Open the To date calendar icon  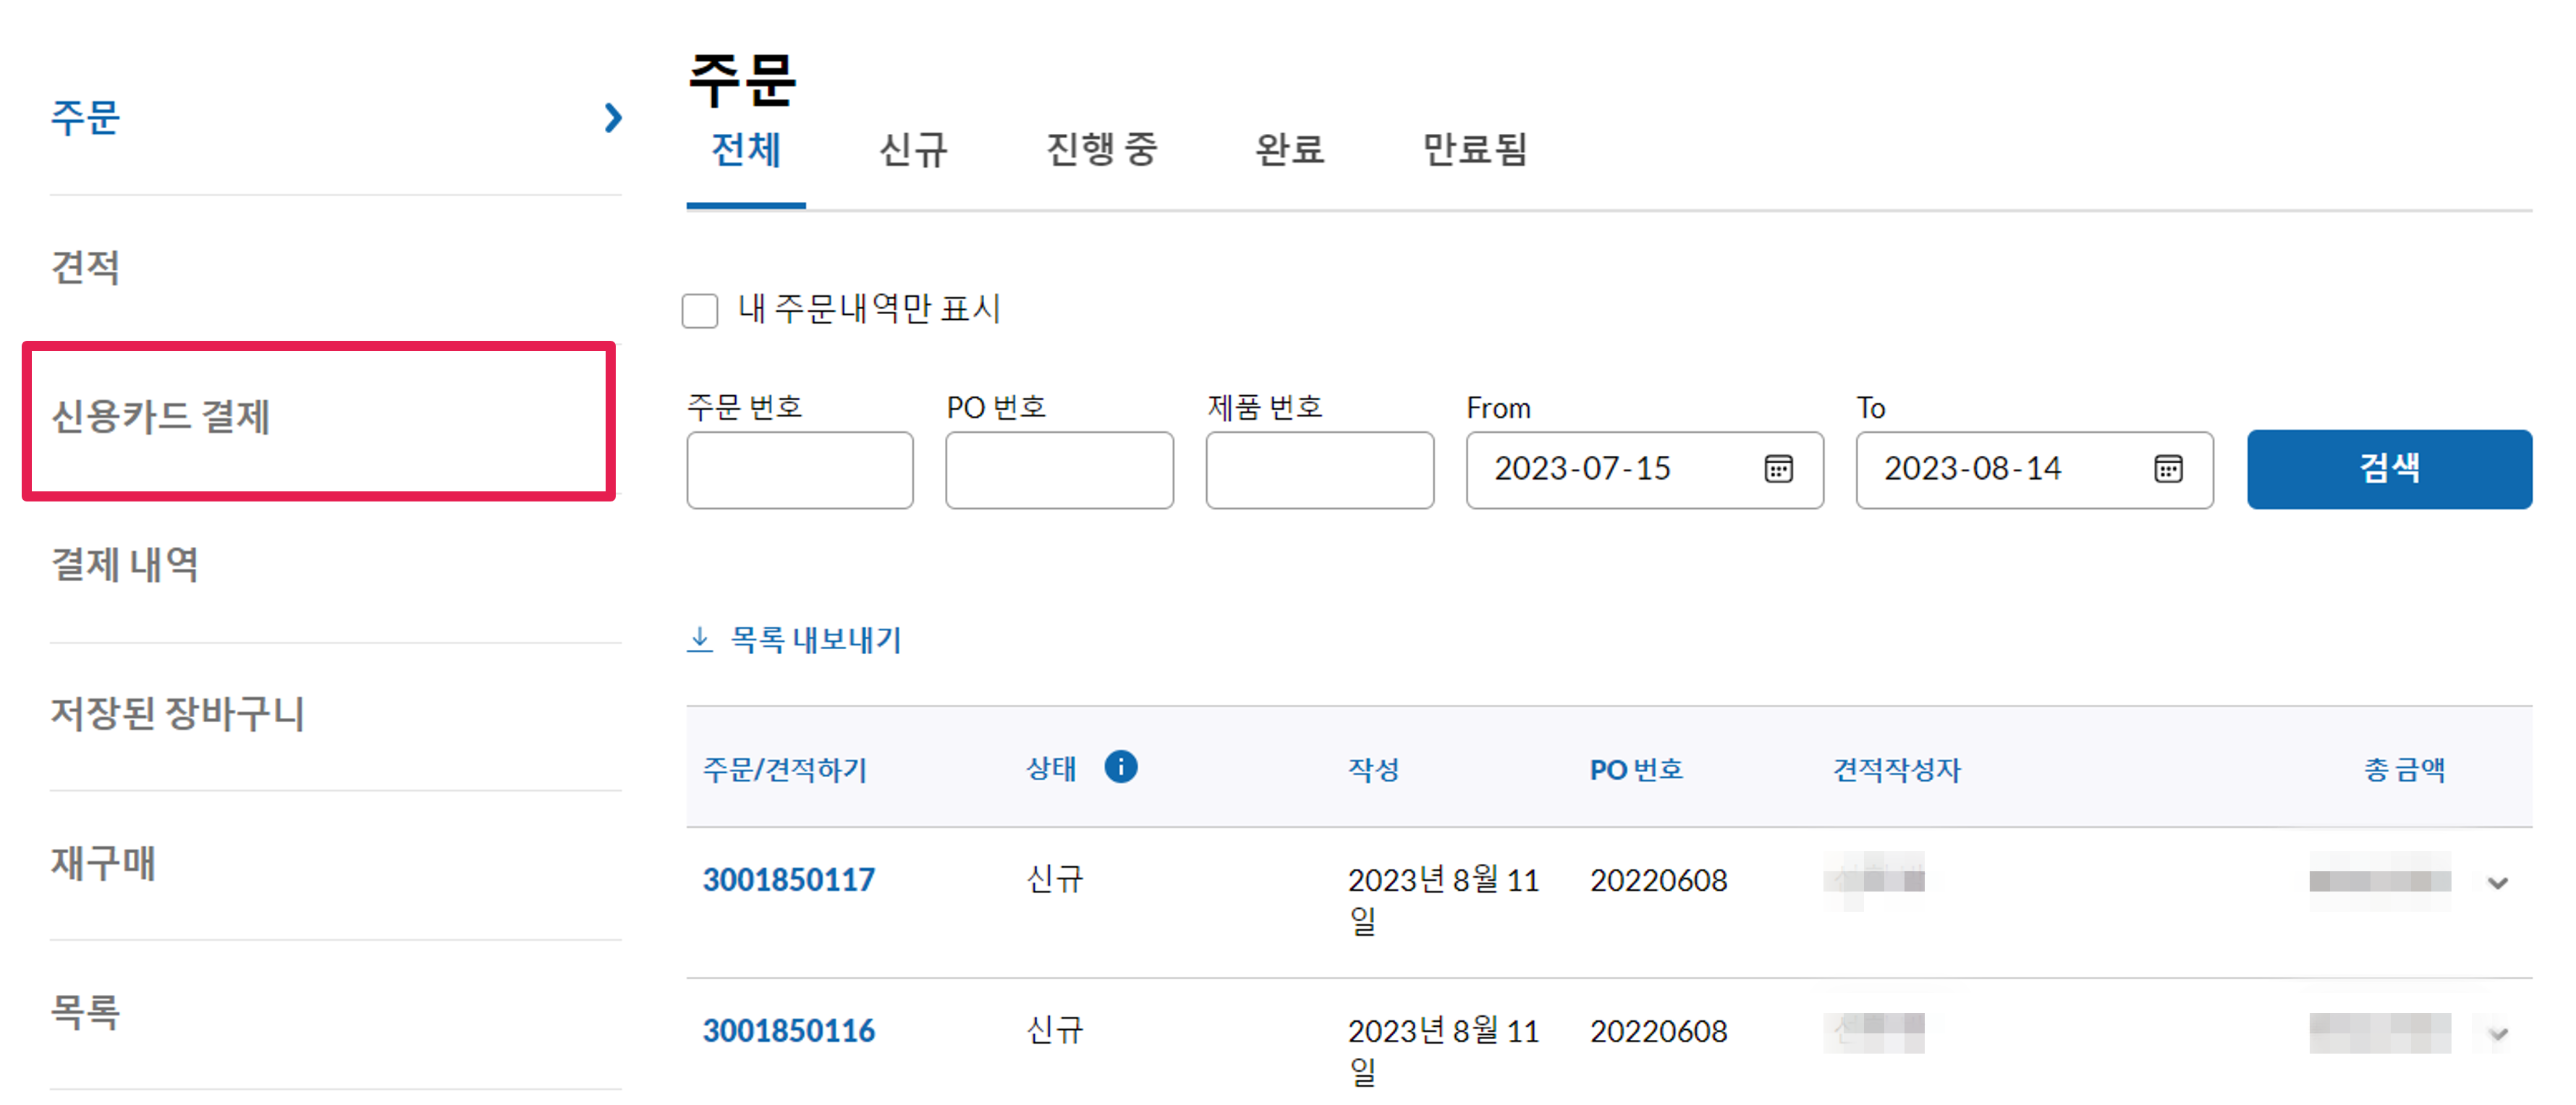tap(2167, 468)
